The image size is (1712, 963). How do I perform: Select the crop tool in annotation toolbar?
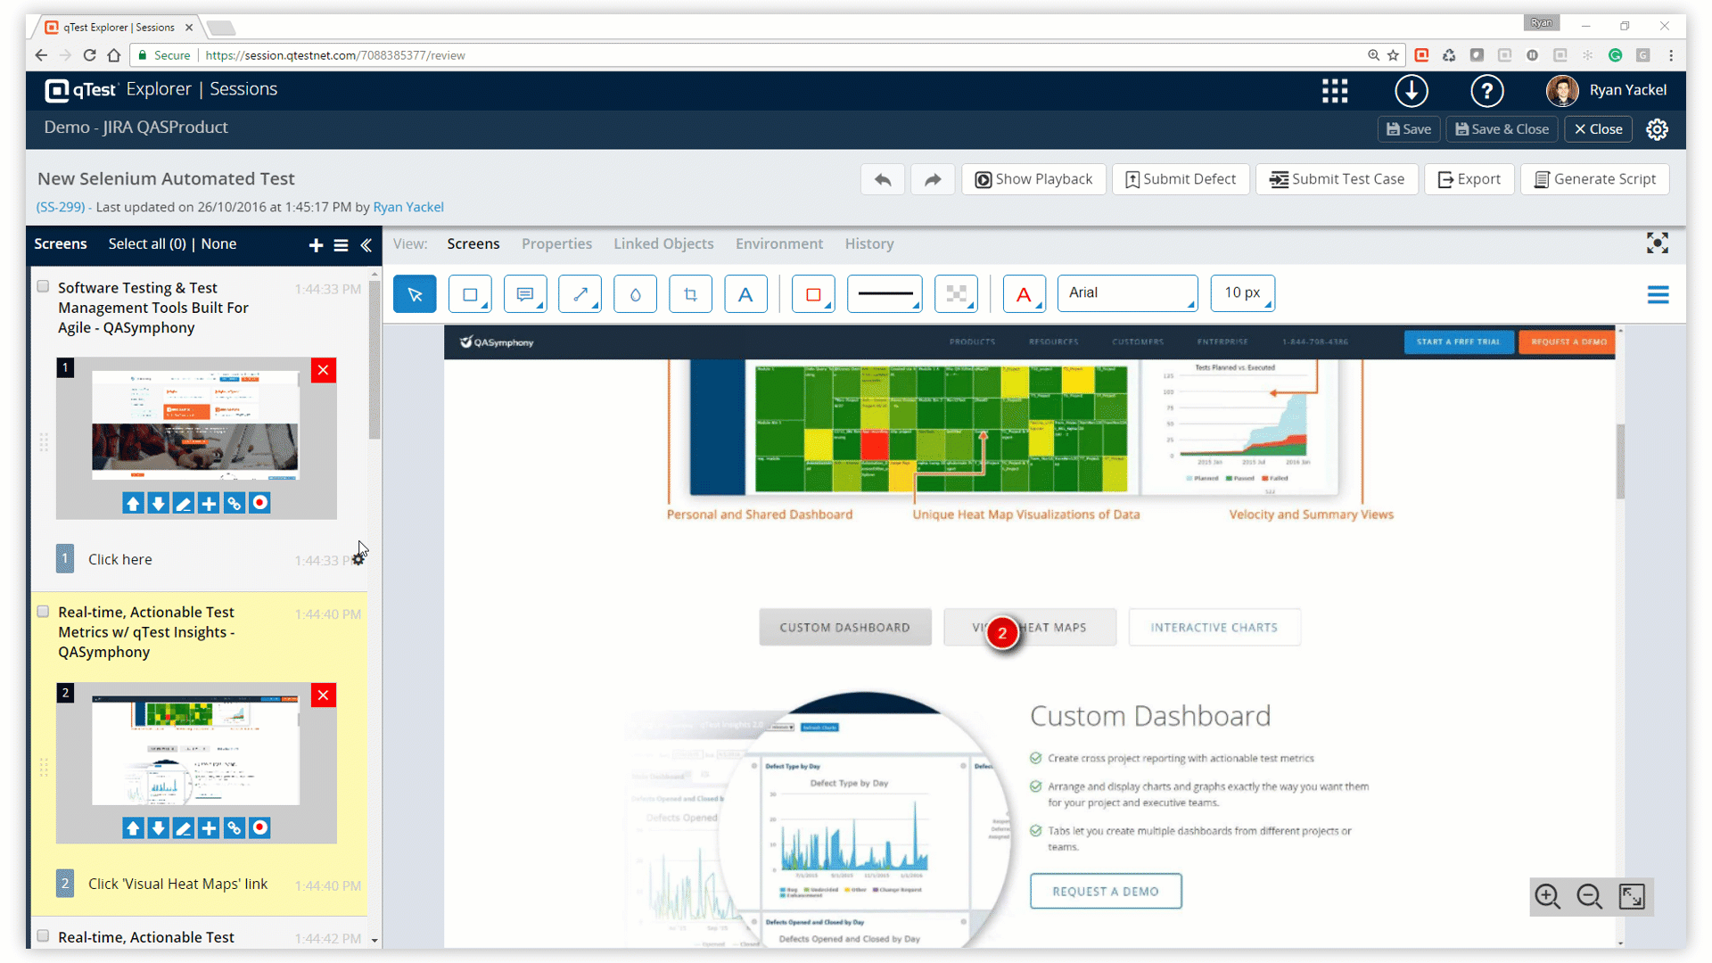click(x=690, y=294)
